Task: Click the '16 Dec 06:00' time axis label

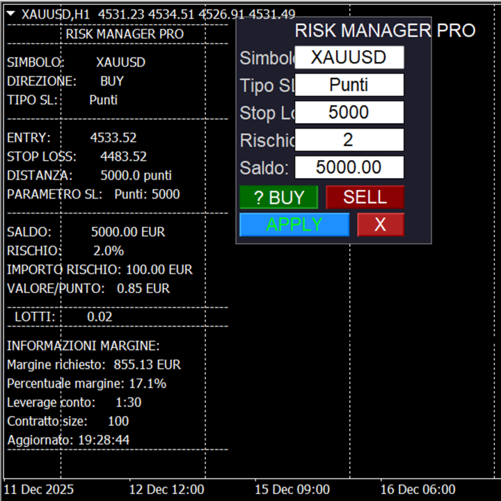Action: (x=417, y=489)
